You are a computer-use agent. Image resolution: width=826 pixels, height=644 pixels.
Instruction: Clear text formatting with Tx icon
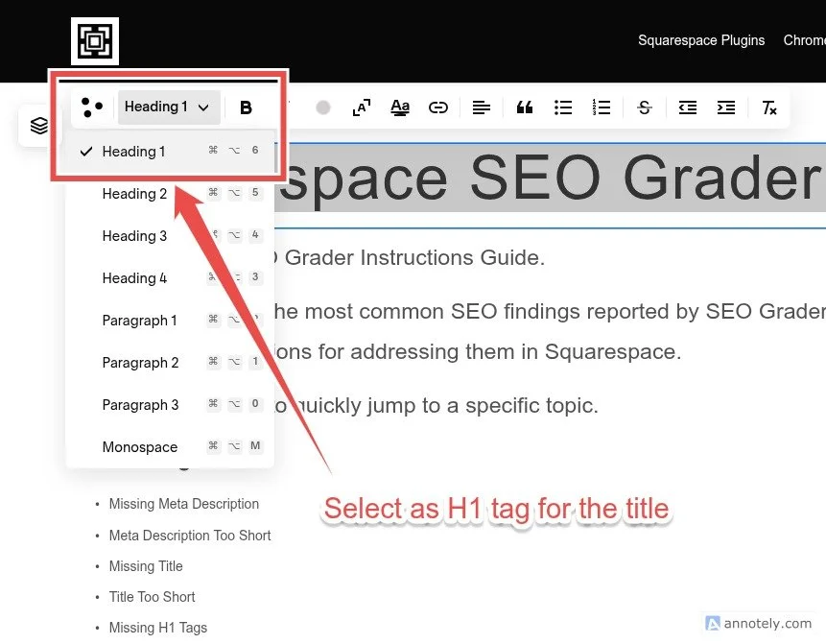click(769, 107)
